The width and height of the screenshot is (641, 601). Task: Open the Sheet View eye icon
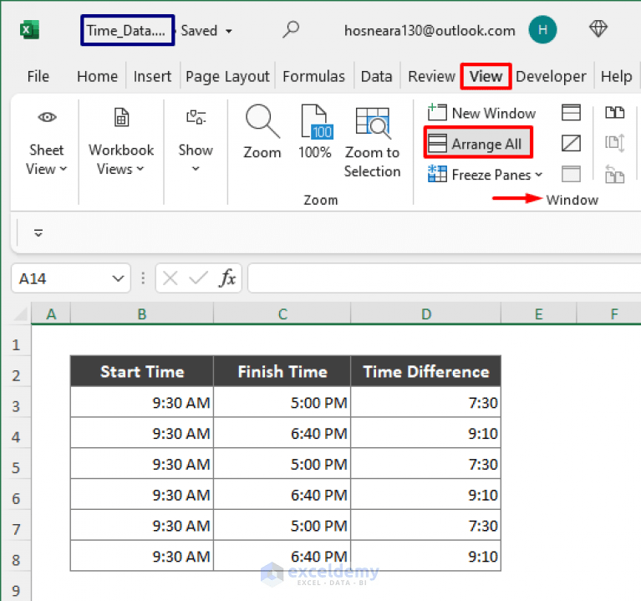point(47,117)
